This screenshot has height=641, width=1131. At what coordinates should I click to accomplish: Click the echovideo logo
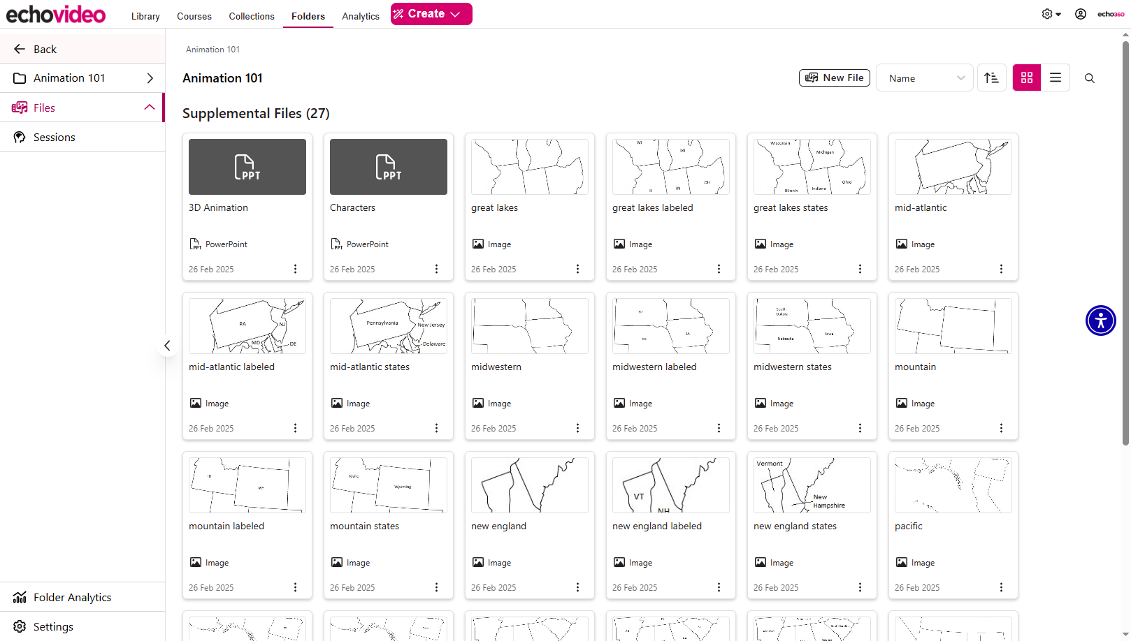coord(56,14)
